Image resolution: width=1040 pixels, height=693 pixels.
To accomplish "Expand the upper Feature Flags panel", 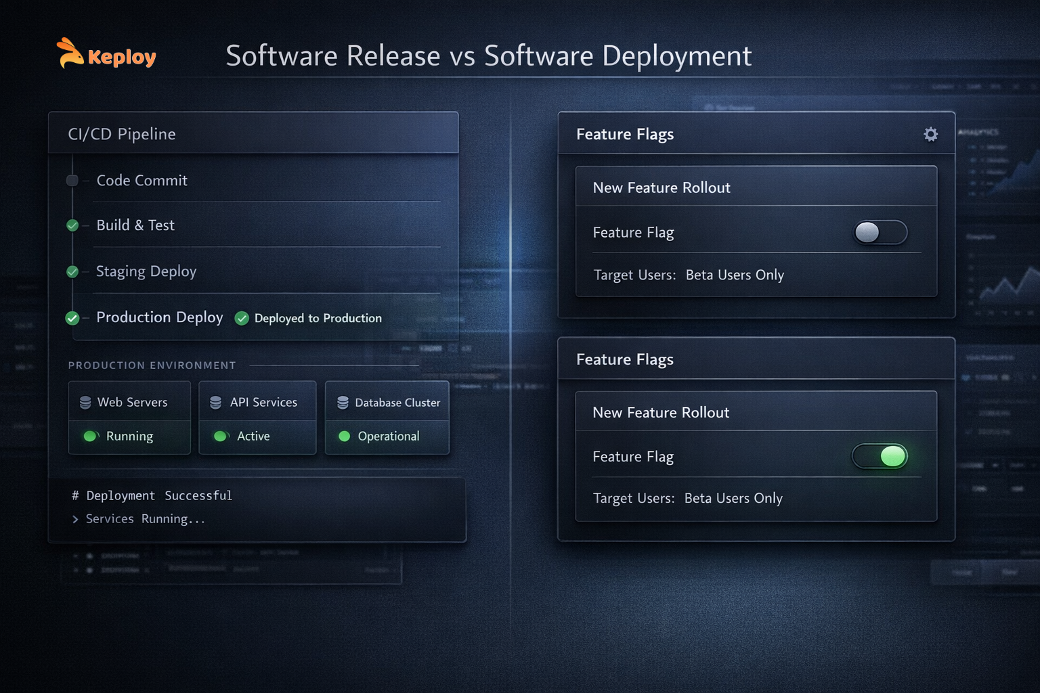I will pos(624,134).
